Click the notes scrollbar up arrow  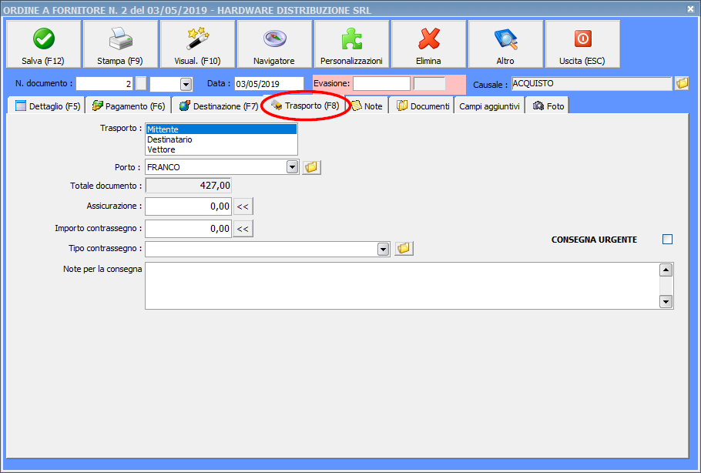[666, 270]
